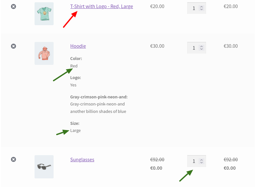Select the Hoodie Color value Red

pyautogui.click(x=74, y=66)
